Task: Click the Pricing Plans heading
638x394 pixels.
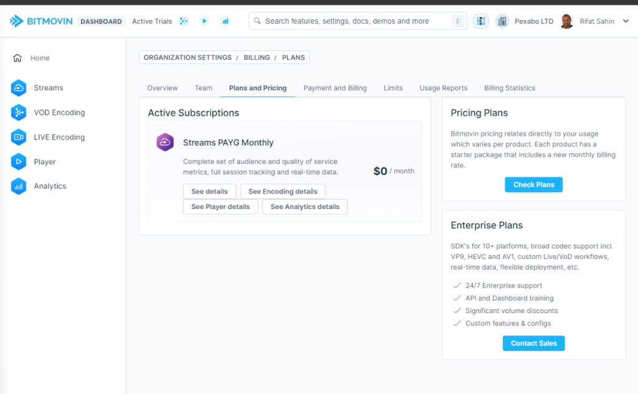Action: 479,113
